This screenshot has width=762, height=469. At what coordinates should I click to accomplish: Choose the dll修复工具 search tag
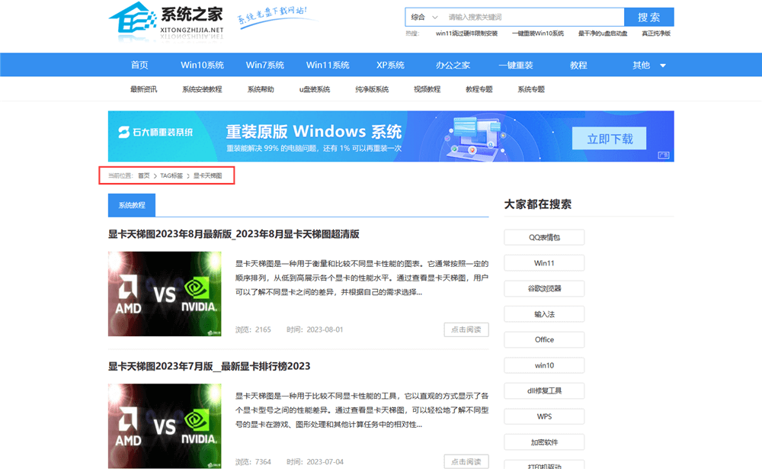point(544,390)
